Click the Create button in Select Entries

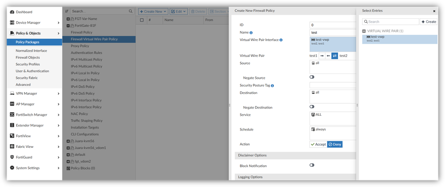tap(429, 21)
